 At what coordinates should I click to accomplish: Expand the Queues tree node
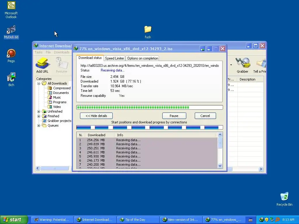tap(39, 125)
